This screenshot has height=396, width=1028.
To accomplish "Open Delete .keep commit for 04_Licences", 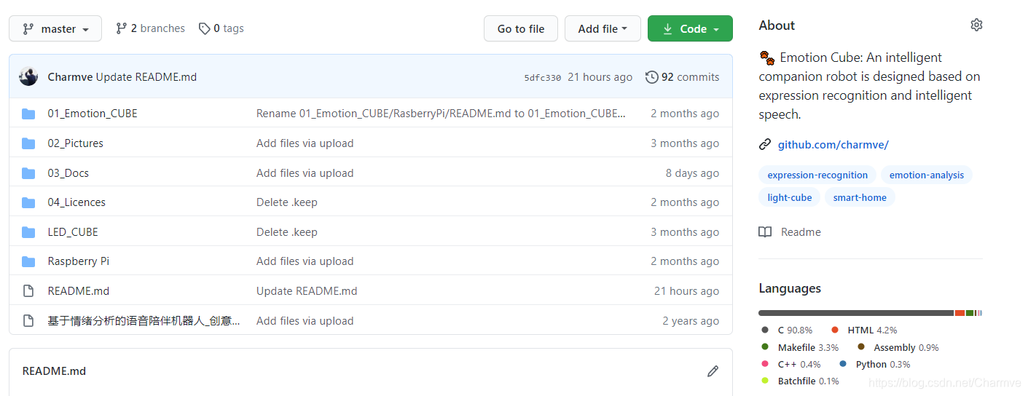I will 287,202.
